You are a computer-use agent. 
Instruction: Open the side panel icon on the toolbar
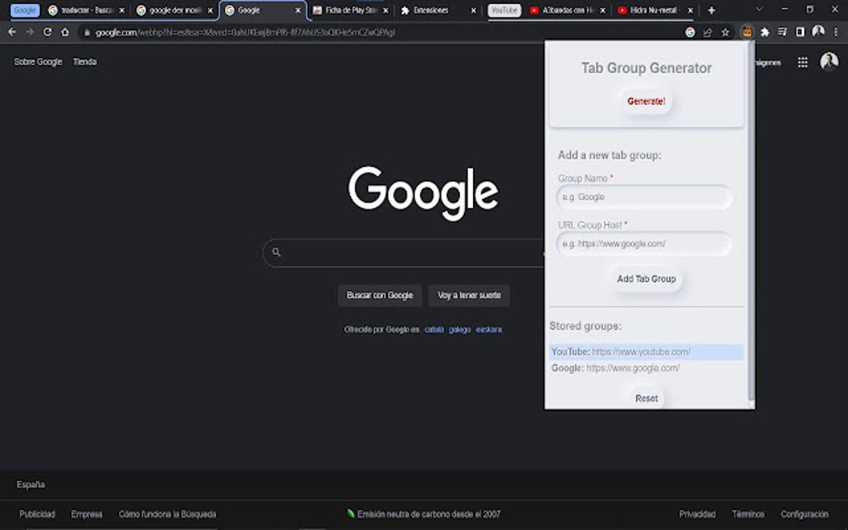coord(799,32)
